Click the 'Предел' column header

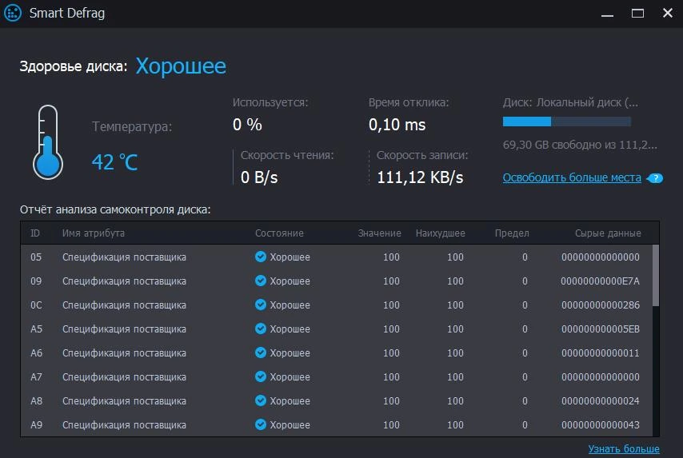pos(512,233)
